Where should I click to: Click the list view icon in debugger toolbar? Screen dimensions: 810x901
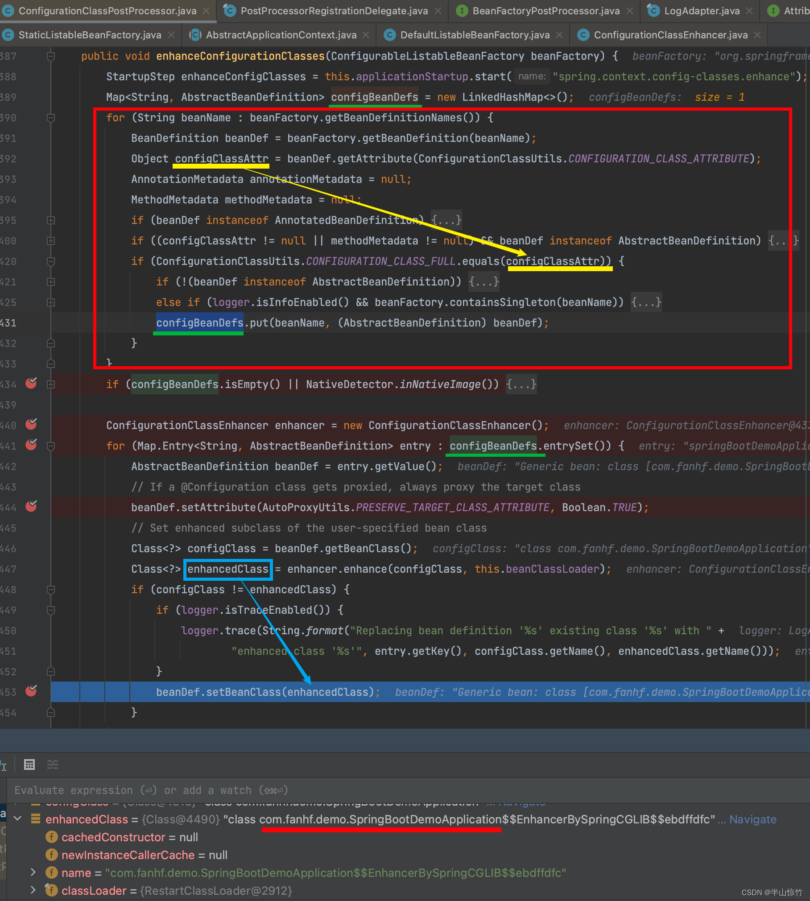coord(53,765)
